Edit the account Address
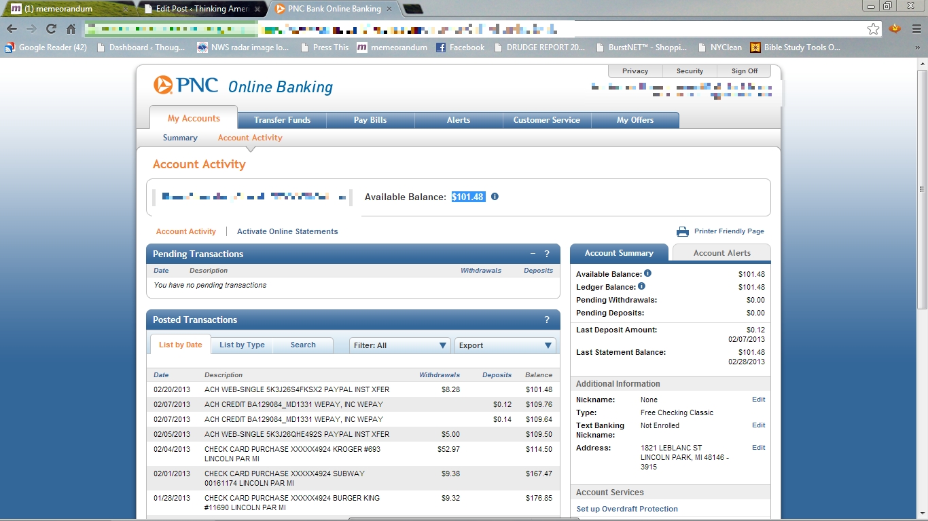 coord(759,448)
